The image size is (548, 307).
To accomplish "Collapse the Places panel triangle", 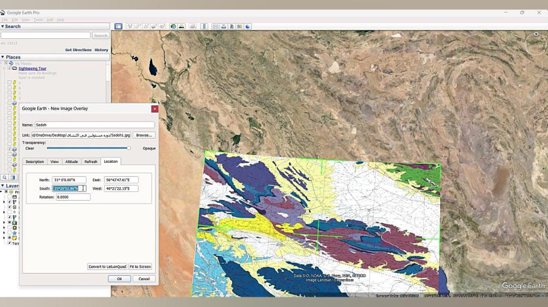I will tap(2, 57).
